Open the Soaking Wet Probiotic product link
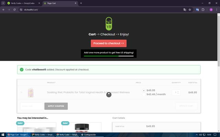 pyautogui.click(x=88, y=92)
